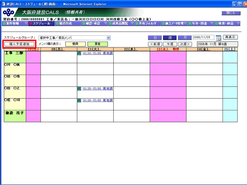Open the calendar date picker icon
The image size is (247, 185).
pyautogui.click(x=218, y=38)
